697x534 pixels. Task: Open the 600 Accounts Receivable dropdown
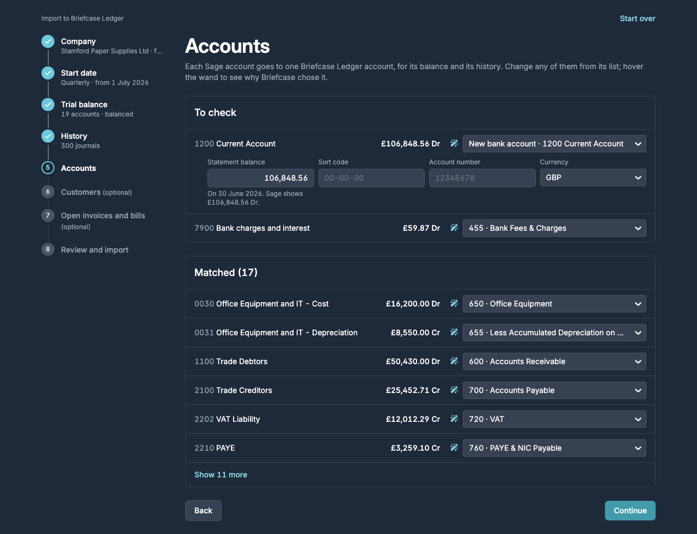tap(554, 361)
